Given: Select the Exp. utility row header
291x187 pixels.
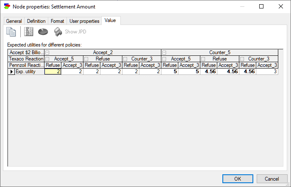Looking at the screenshot, I should (x=30, y=71).
